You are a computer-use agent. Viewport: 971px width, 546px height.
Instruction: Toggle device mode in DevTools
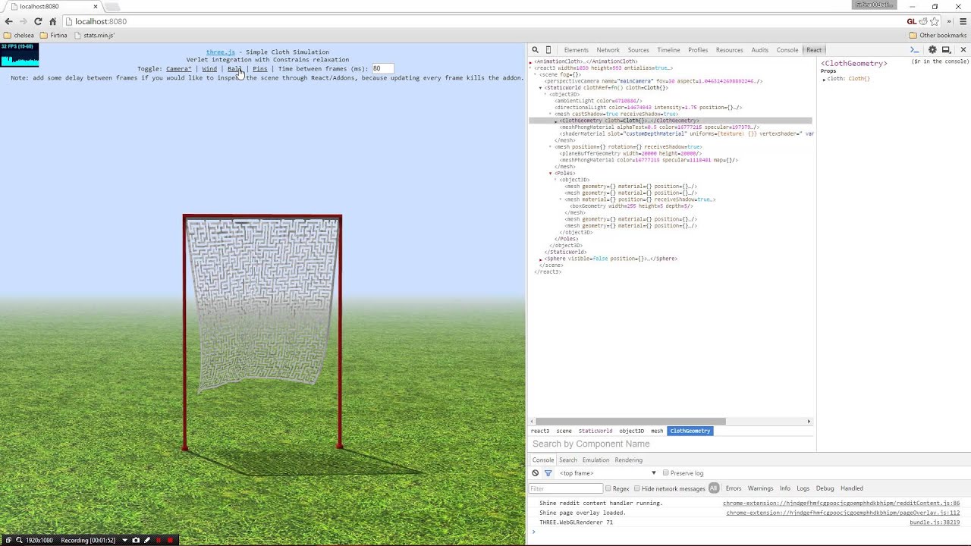tap(548, 50)
